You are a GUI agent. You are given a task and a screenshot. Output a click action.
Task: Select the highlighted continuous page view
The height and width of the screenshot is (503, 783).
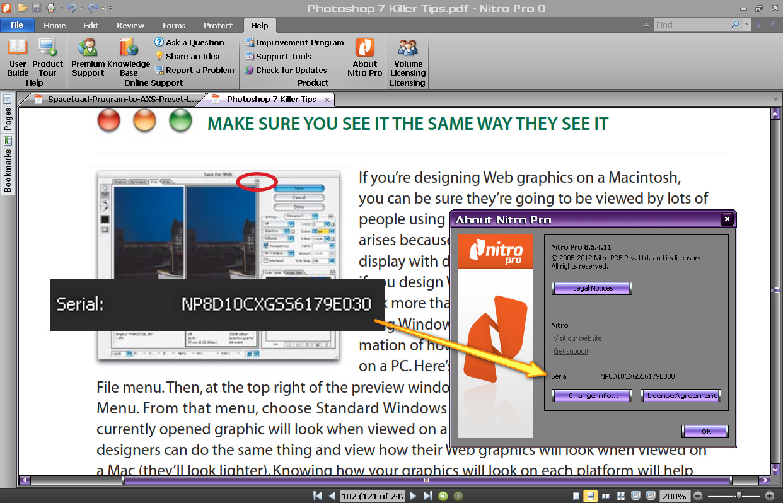[591, 496]
